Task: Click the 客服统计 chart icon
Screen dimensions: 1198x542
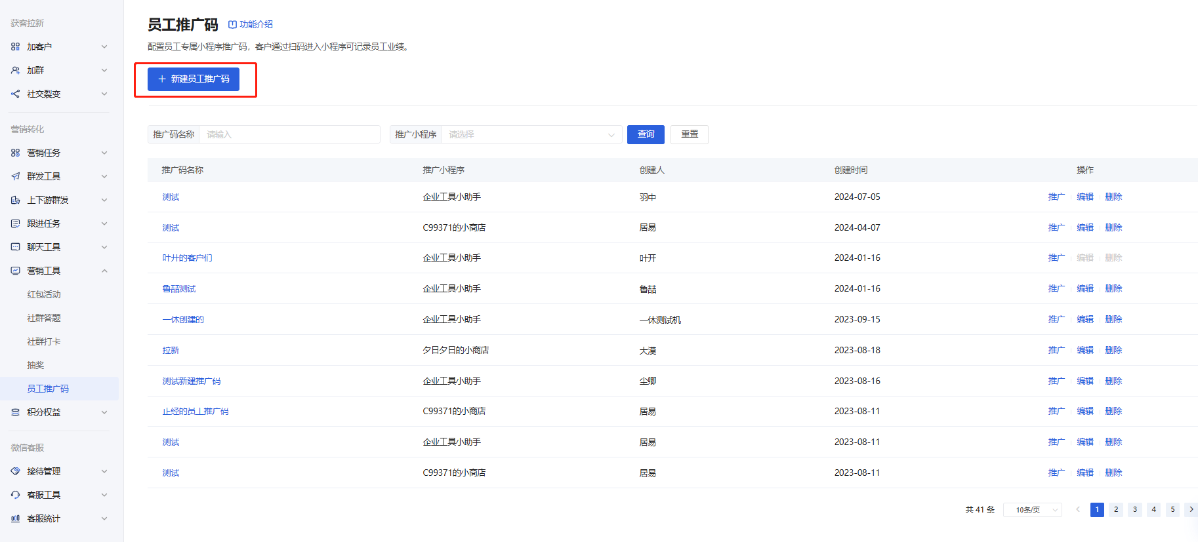Action: pyautogui.click(x=15, y=518)
